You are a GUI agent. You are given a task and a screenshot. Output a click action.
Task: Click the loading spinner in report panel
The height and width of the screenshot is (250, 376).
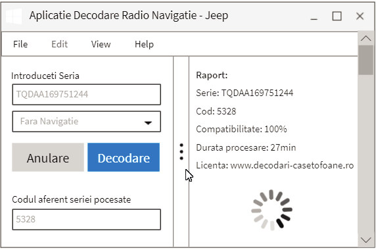click(271, 210)
